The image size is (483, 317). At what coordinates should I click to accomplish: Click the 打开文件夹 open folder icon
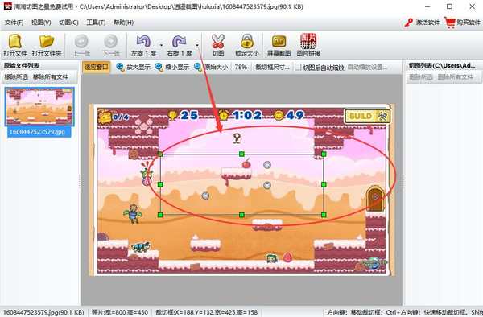tap(47, 41)
